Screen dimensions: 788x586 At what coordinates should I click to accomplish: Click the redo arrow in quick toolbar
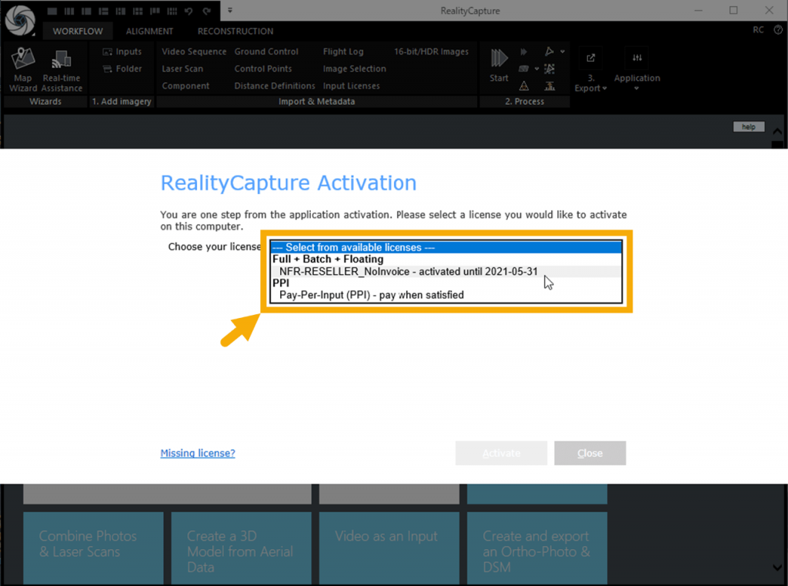205,11
